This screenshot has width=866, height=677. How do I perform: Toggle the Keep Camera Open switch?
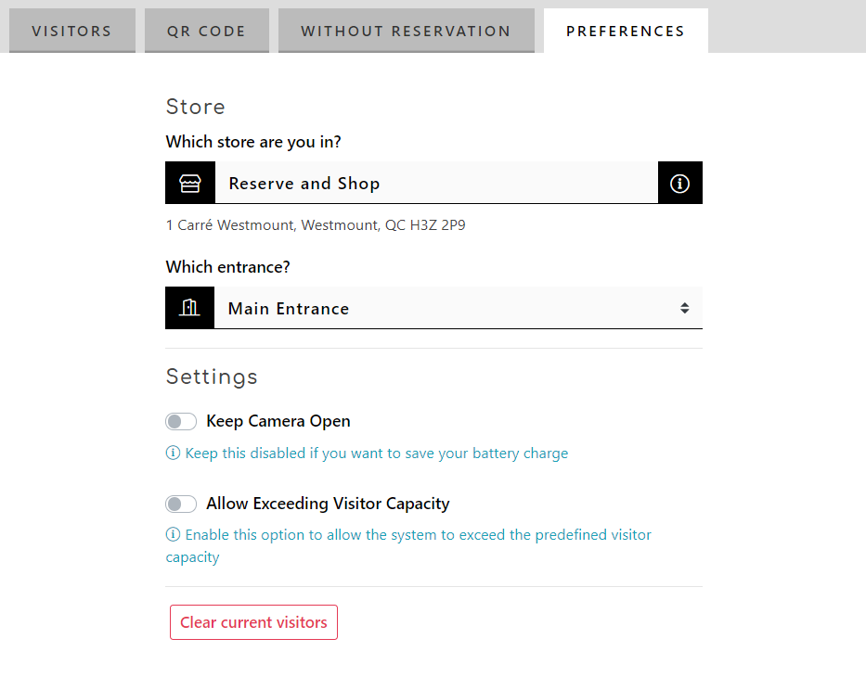click(181, 422)
